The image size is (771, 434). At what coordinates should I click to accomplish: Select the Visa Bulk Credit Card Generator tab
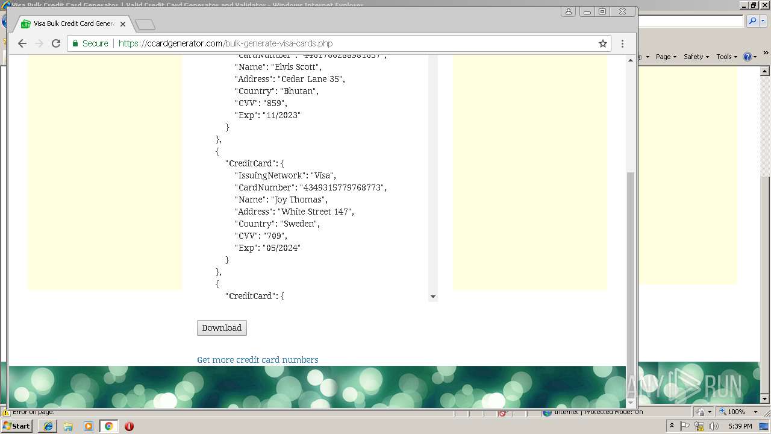[73, 24]
